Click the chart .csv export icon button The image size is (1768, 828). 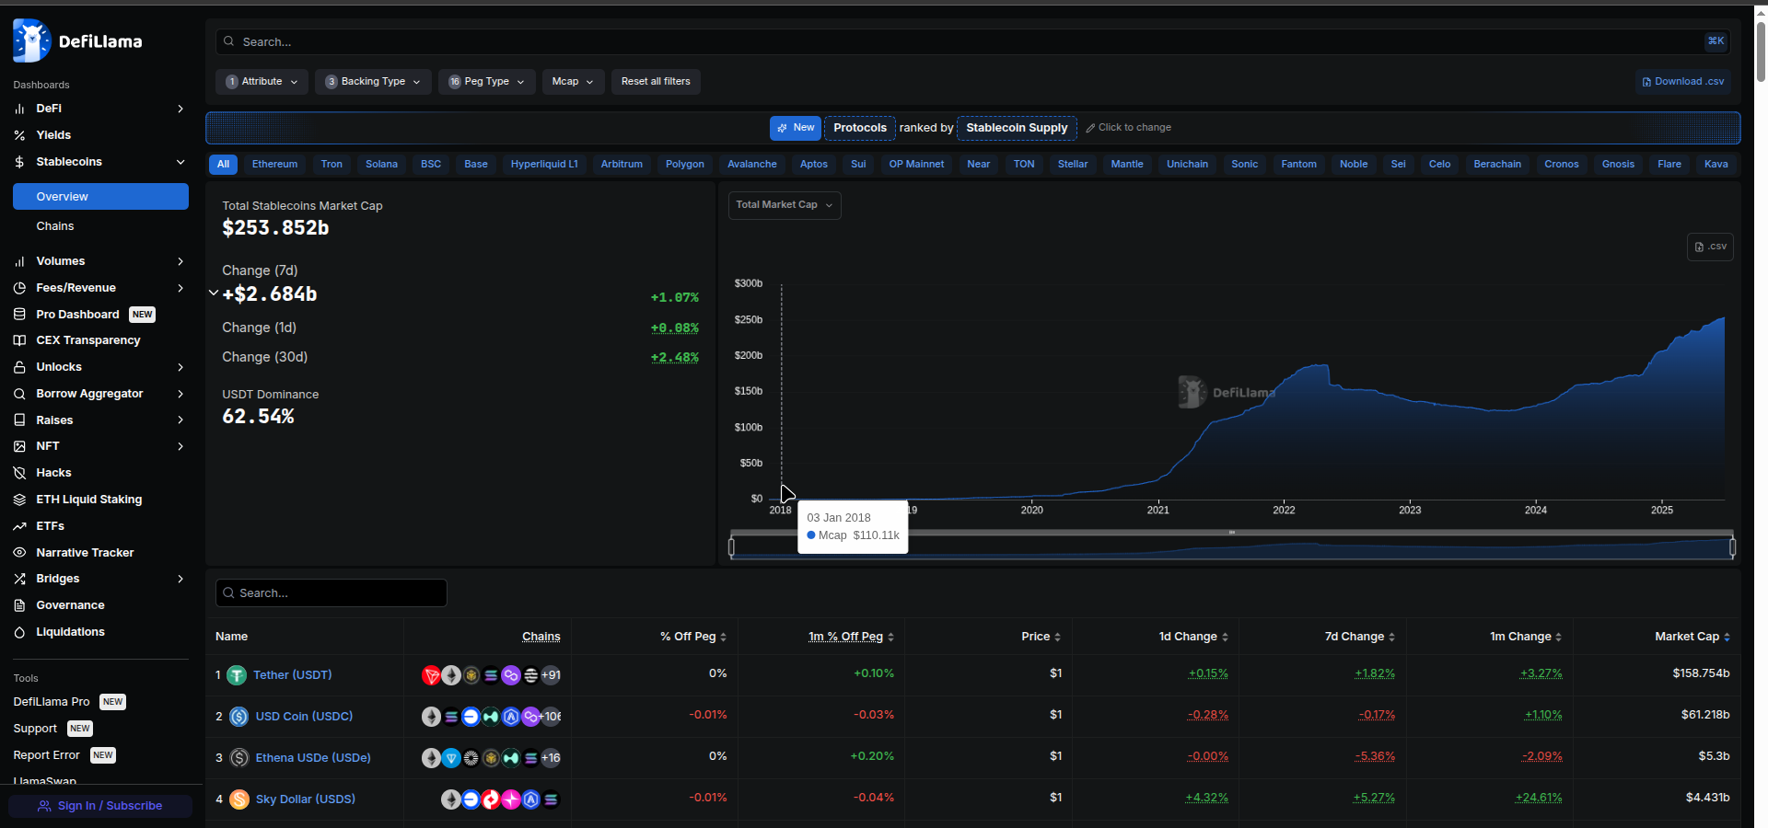click(1710, 247)
